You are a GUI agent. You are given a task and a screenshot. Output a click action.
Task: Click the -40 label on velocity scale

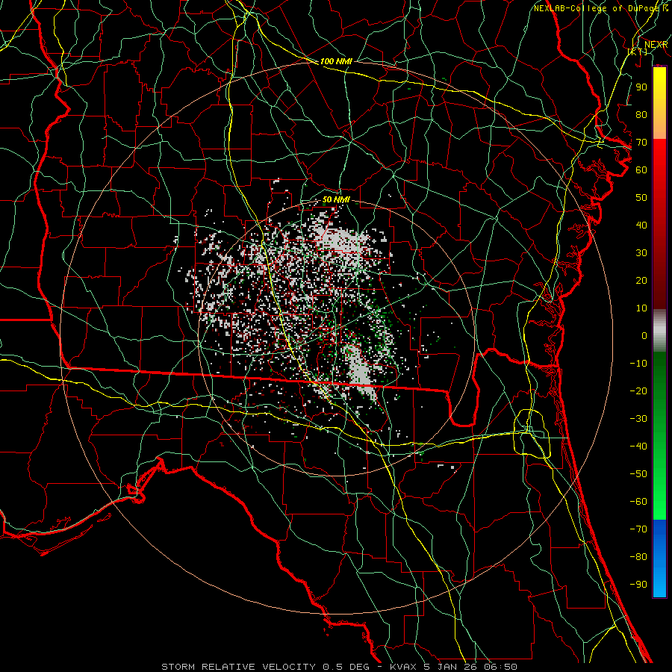click(638, 447)
